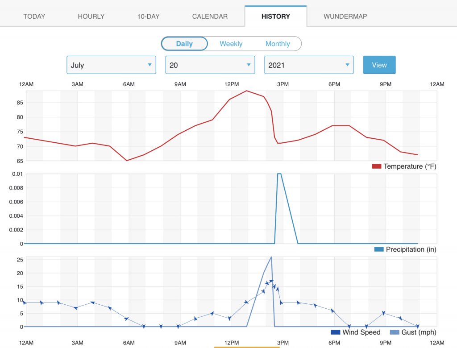Click the dark blue Wind Speed swatch
The image size is (457, 348).
pyautogui.click(x=335, y=332)
